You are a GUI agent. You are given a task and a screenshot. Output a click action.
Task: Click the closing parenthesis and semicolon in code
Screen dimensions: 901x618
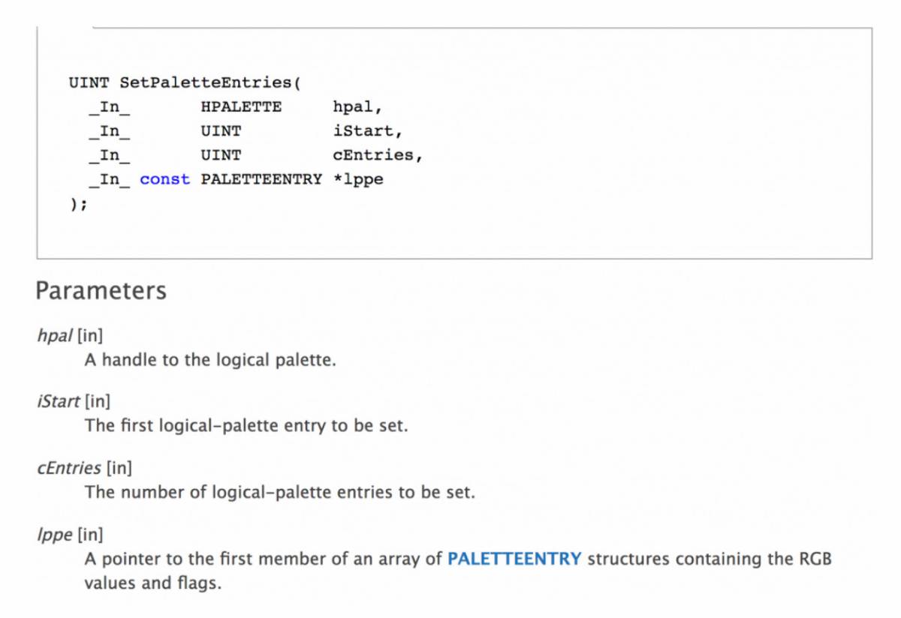[78, 204]
